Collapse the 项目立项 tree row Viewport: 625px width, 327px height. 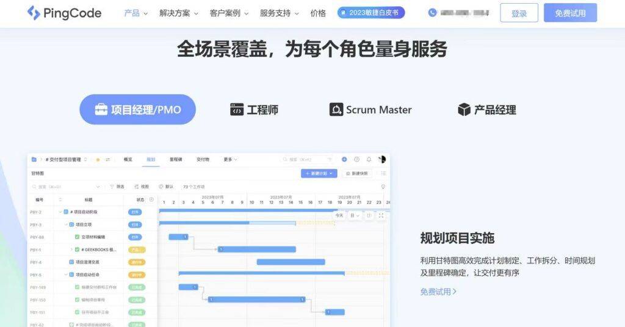(66, 225)
